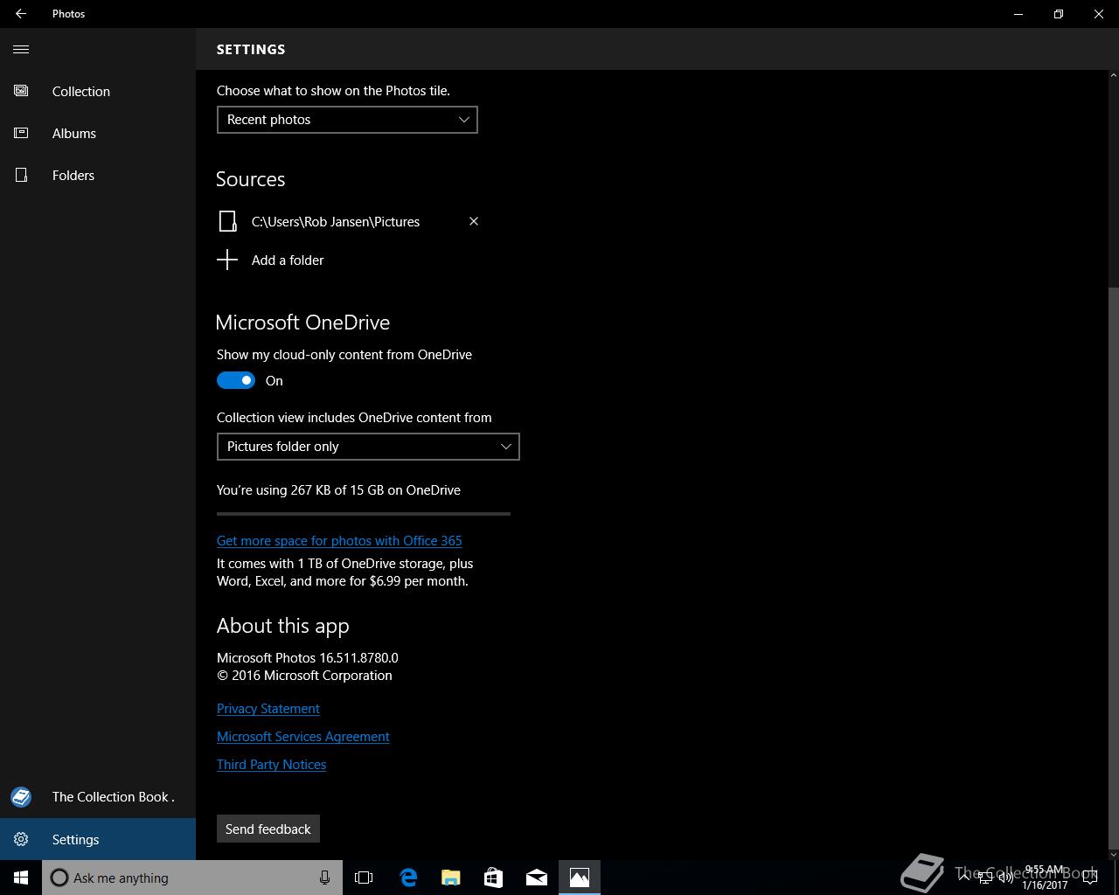Click the OneDrive storage usage bar
1119x895 pixels.
[364, 514]
